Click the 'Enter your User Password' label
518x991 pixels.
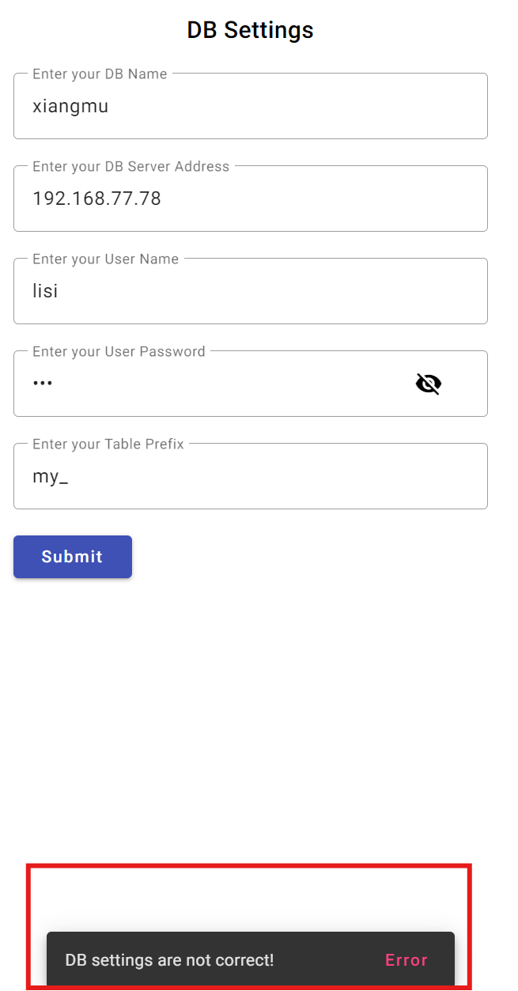click(119, 352)
